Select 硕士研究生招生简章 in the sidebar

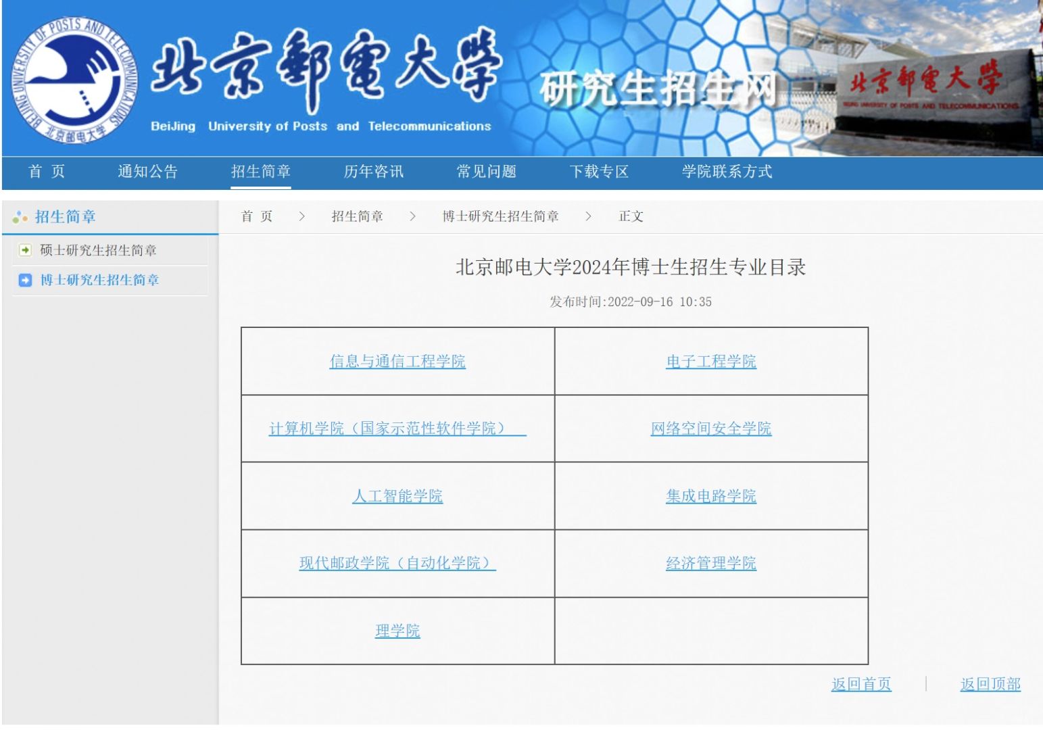click(98, 250)
